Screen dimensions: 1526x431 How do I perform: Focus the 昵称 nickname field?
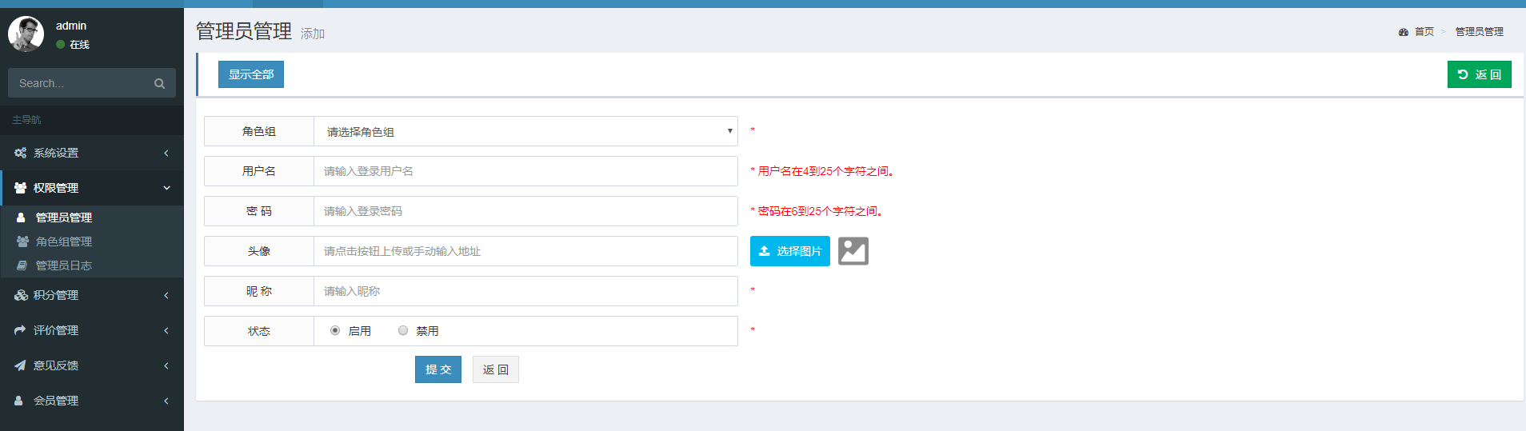(526, 291)
